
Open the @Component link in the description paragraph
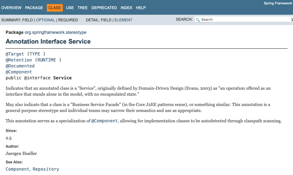(x=104, y=121)
